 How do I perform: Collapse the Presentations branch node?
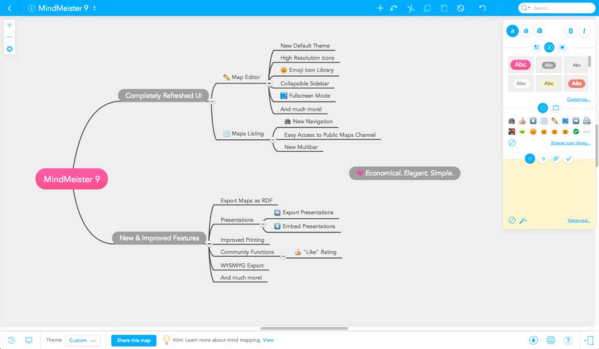(x=263, y=224)
